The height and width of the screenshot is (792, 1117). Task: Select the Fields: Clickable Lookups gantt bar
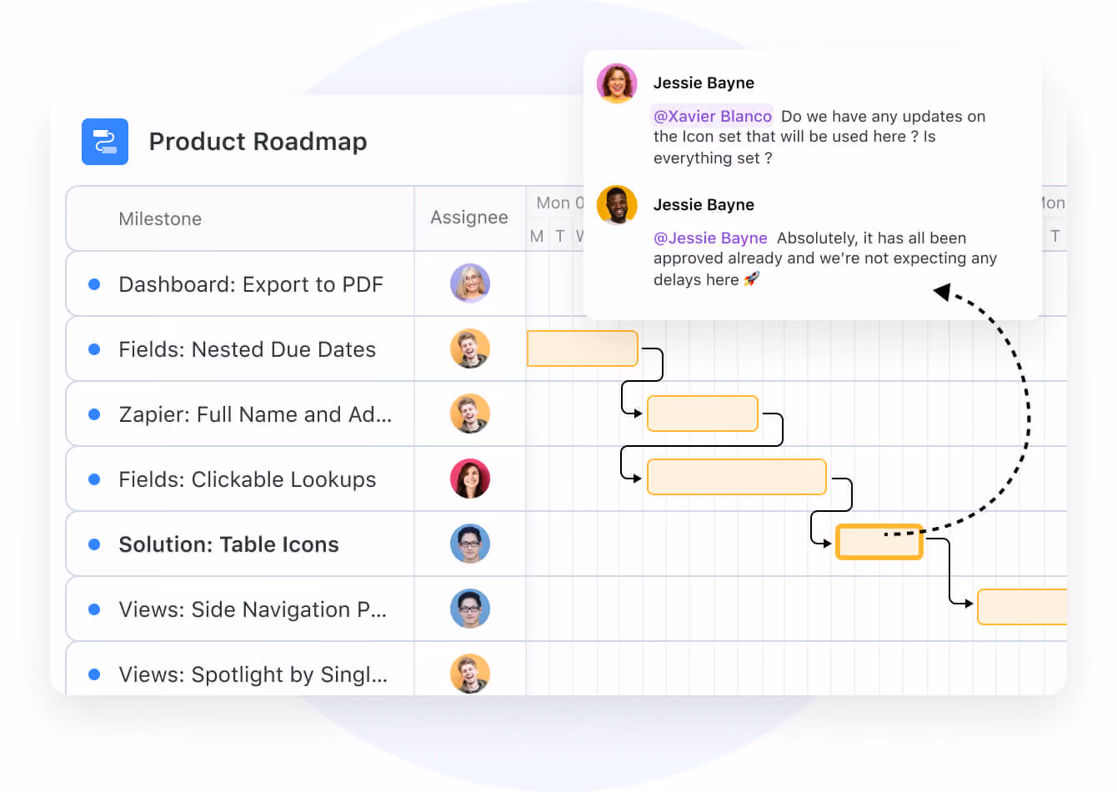(737, 477)
